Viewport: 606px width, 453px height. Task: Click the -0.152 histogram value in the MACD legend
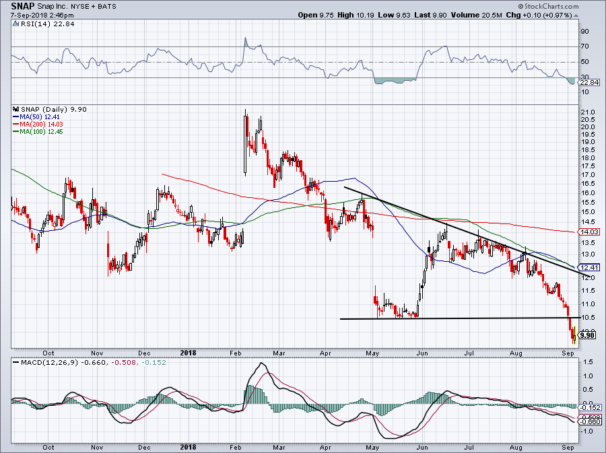pos(154,363)
